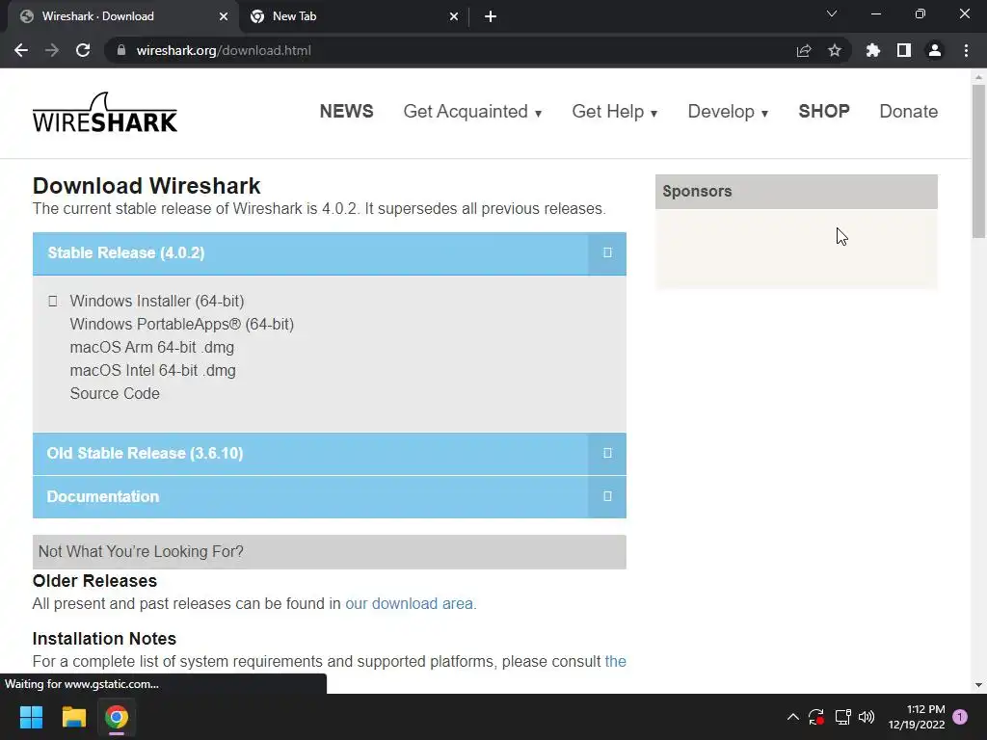Open the network status tray icon
Image resolution: width=987 pixels, height=740 pixels.
coord(842,717)
